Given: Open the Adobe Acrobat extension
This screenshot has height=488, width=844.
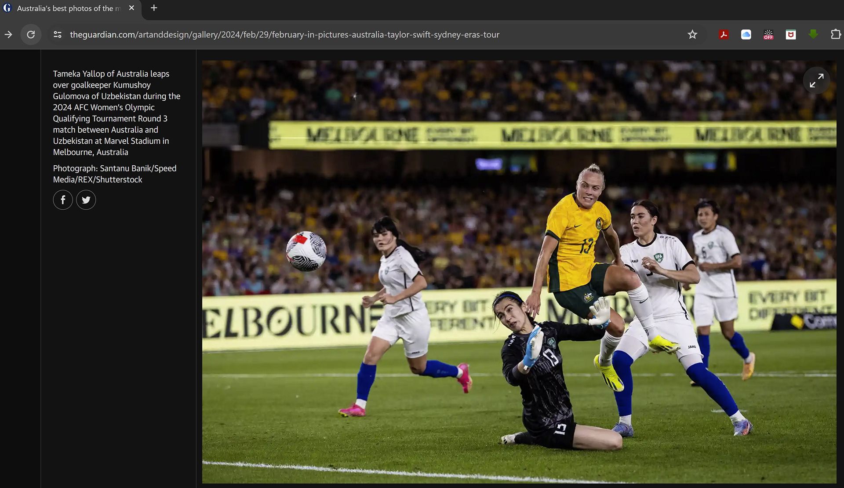Looking at the screenshot, I should [x=724, y=34].
